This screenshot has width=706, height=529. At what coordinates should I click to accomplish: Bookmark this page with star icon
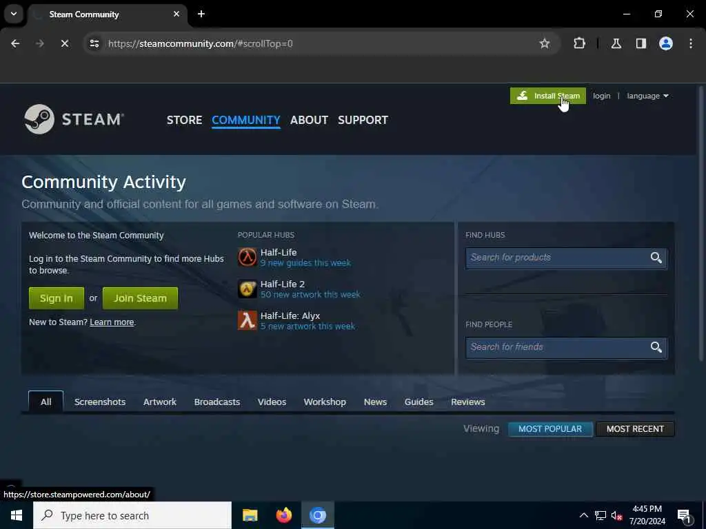click(545, 43)
